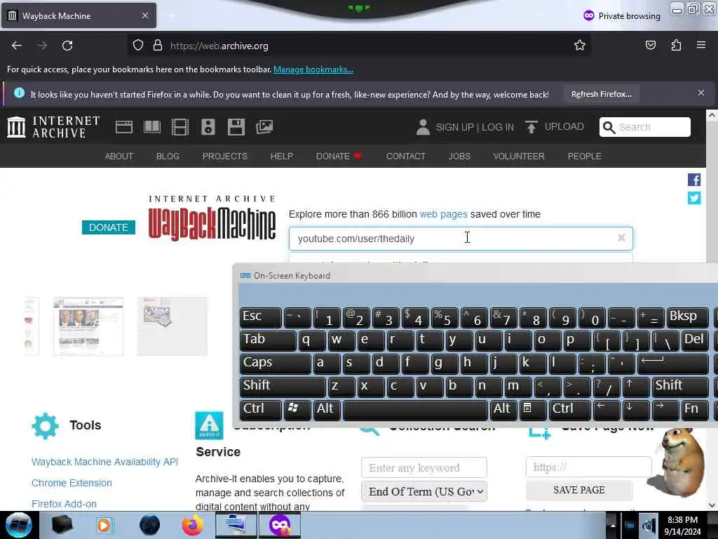The width and height of the screenshot is (718, 539).
Task: Open the Save to Pocket icon
Action: 650,46
